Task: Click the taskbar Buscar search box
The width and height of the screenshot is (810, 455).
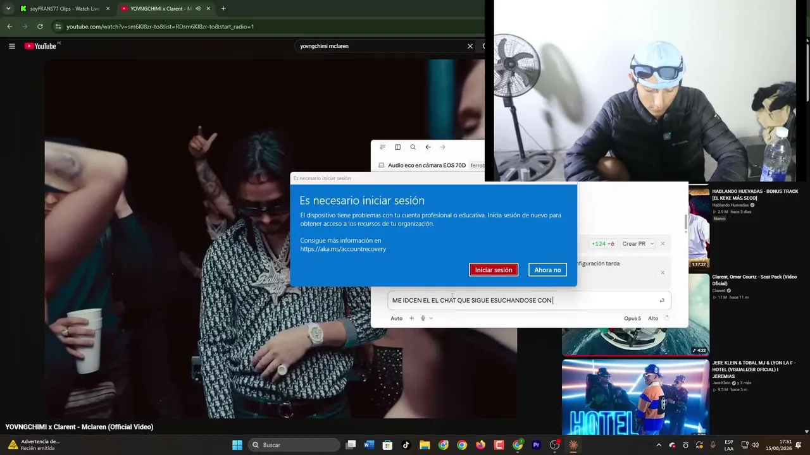Action: point(293,445)
